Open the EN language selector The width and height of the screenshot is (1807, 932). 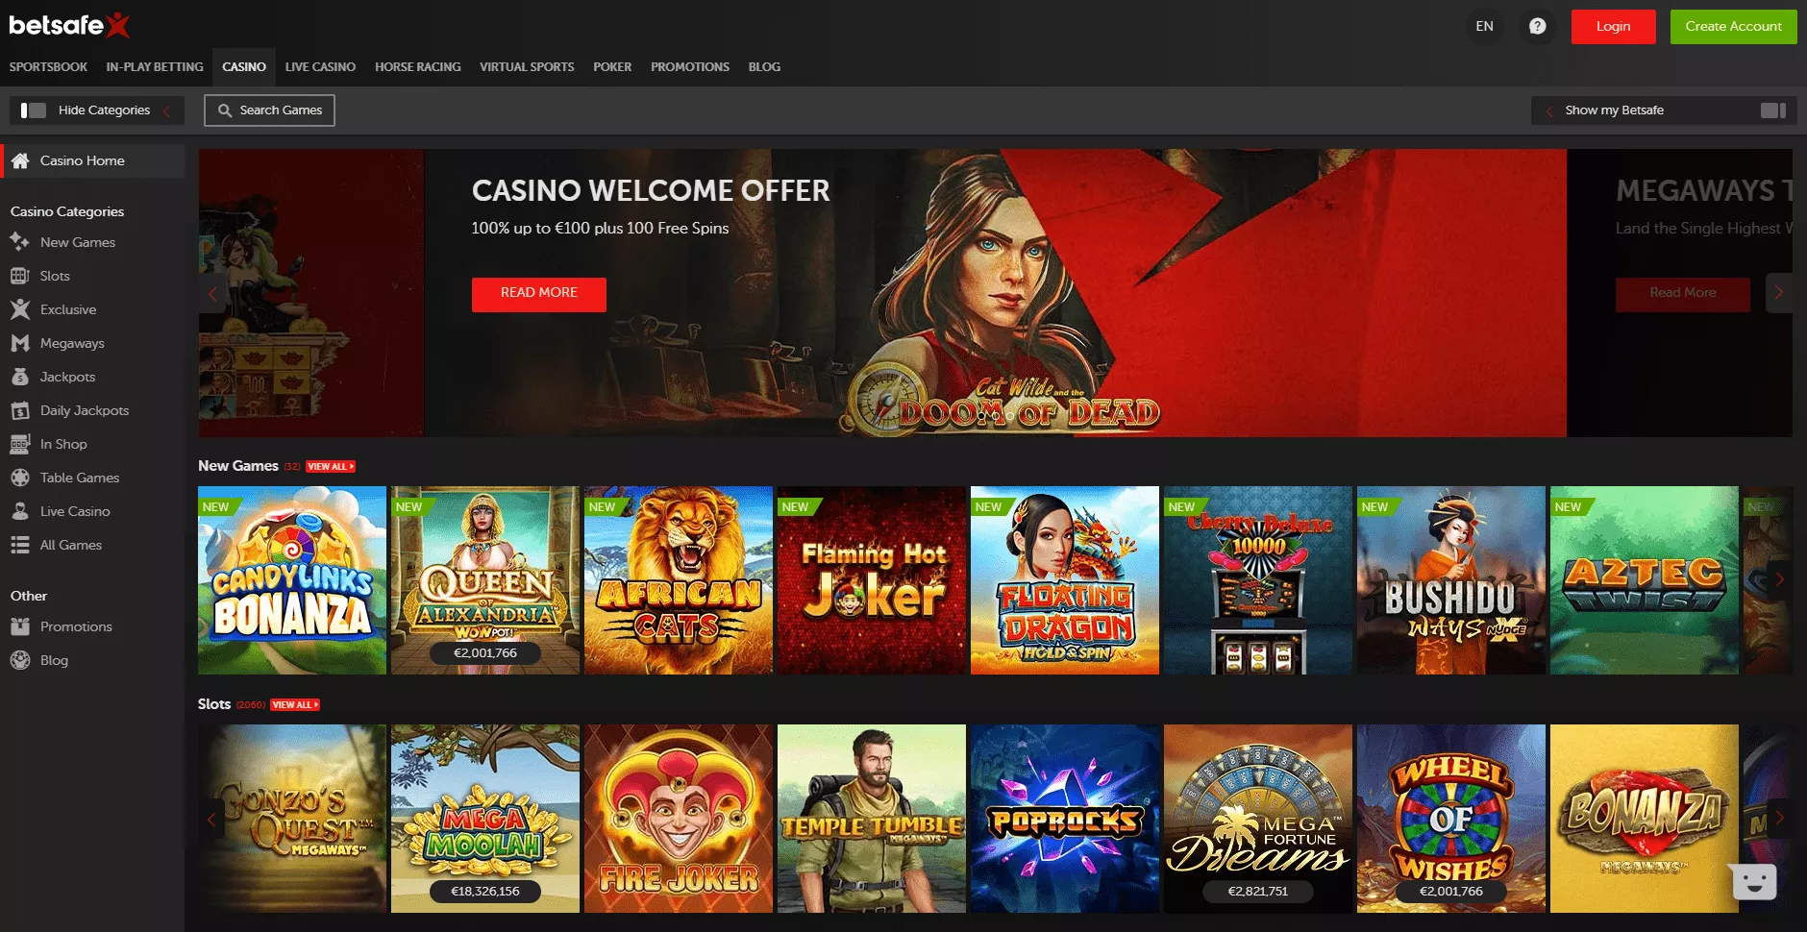pos(1484,26)
